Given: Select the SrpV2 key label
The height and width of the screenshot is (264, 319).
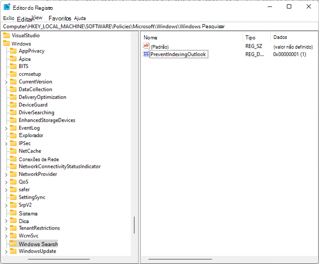Looking at the screenshot, I should 25,205.
